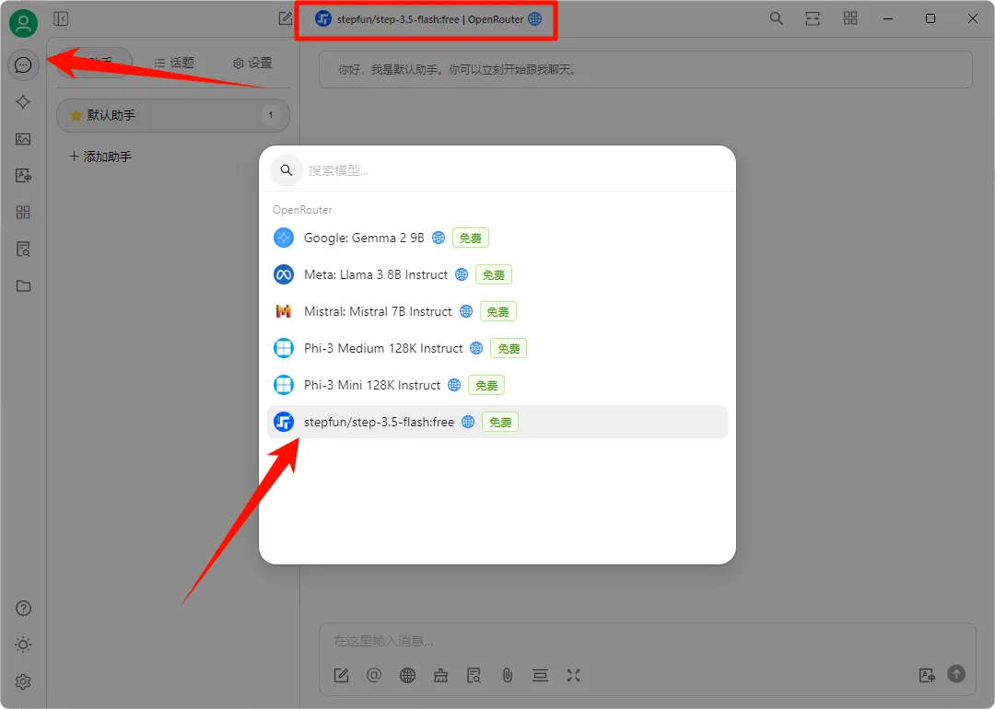Image resolution: width=995 pixels, height=709 pixels.
Task: Click the greeting prompt box 你好，我是默认助手
Action: (645, 70)
